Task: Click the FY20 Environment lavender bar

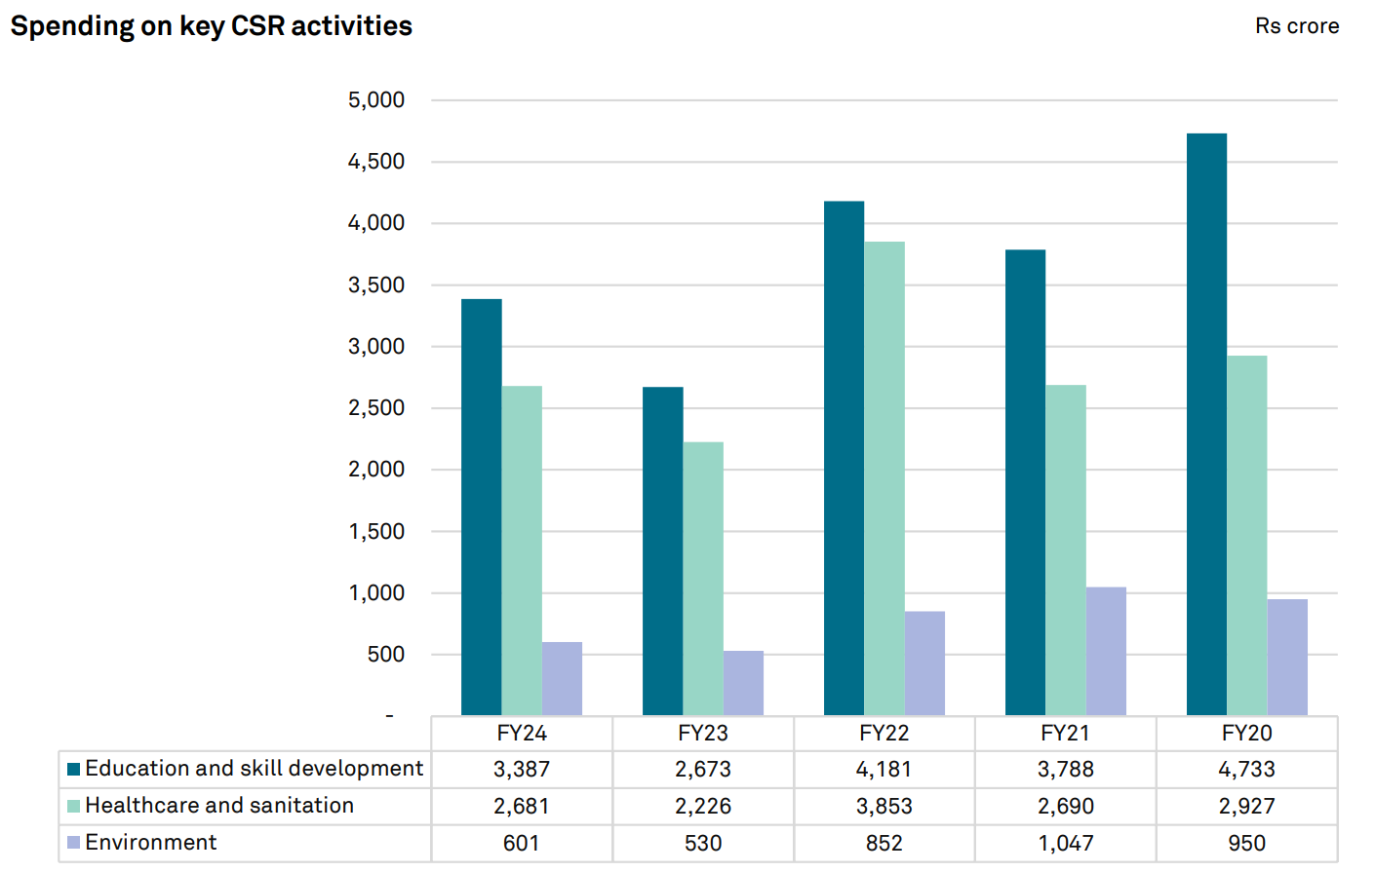Action: coord(1287,658)
